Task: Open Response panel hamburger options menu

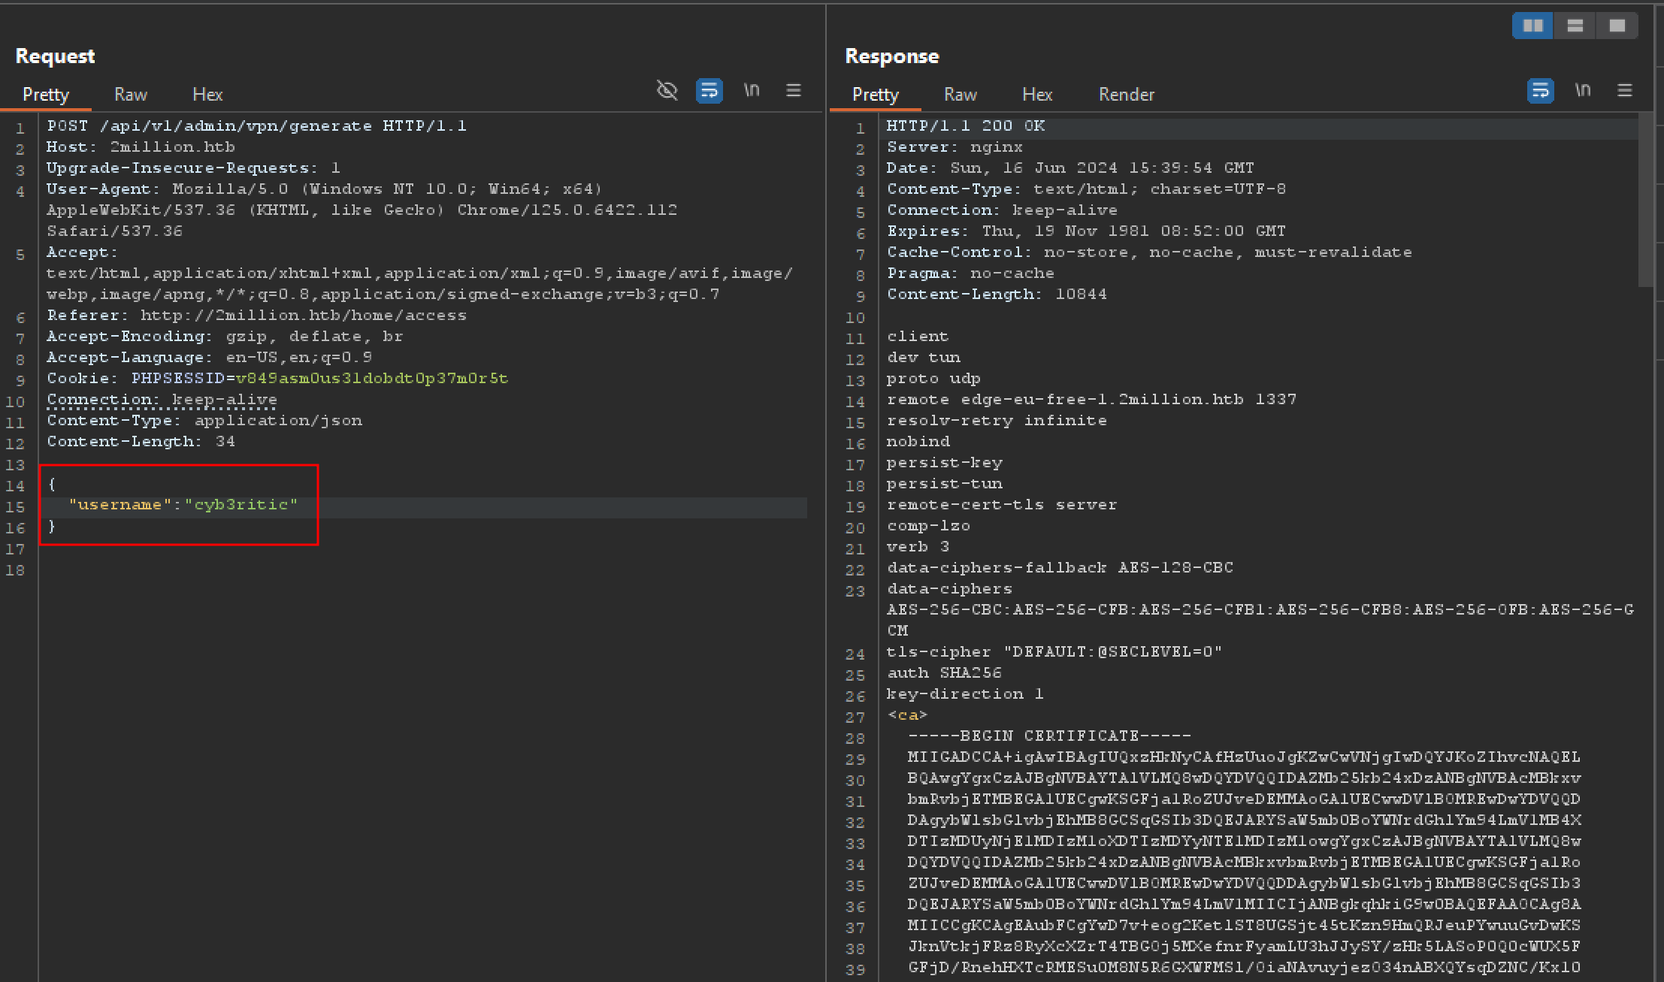Action: point(1625,91)
